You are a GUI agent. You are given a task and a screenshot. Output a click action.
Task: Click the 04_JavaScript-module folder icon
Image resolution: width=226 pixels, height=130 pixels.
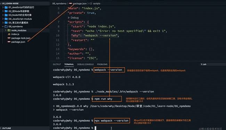[6, 19]
